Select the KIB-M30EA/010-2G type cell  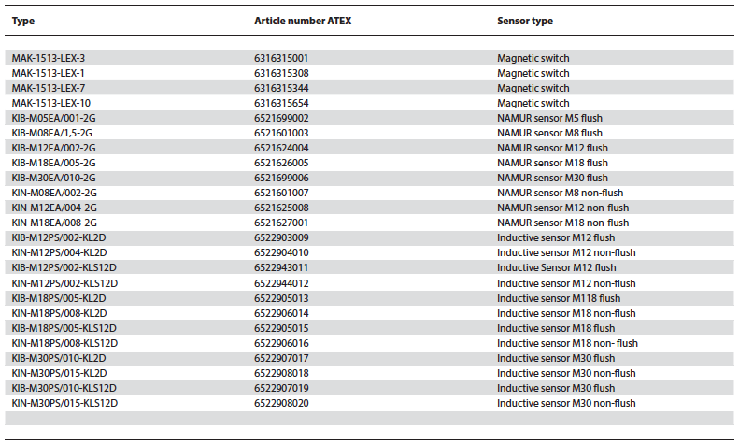click(54, 178)
